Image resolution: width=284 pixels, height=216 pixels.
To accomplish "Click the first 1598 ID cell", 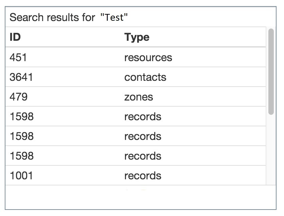I will [21, 116].
